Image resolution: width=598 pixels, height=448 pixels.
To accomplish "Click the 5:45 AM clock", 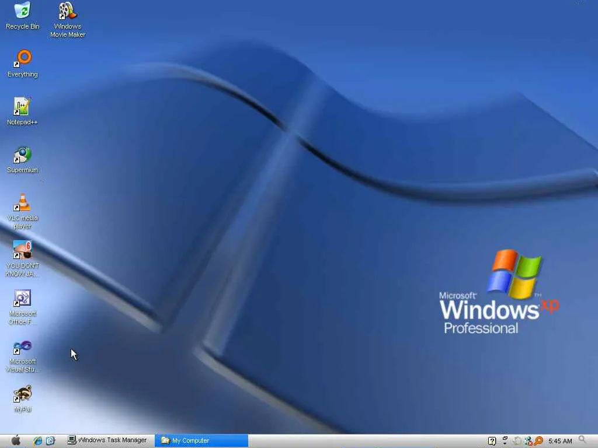I will pyautogui.click(x=560, y=441).
